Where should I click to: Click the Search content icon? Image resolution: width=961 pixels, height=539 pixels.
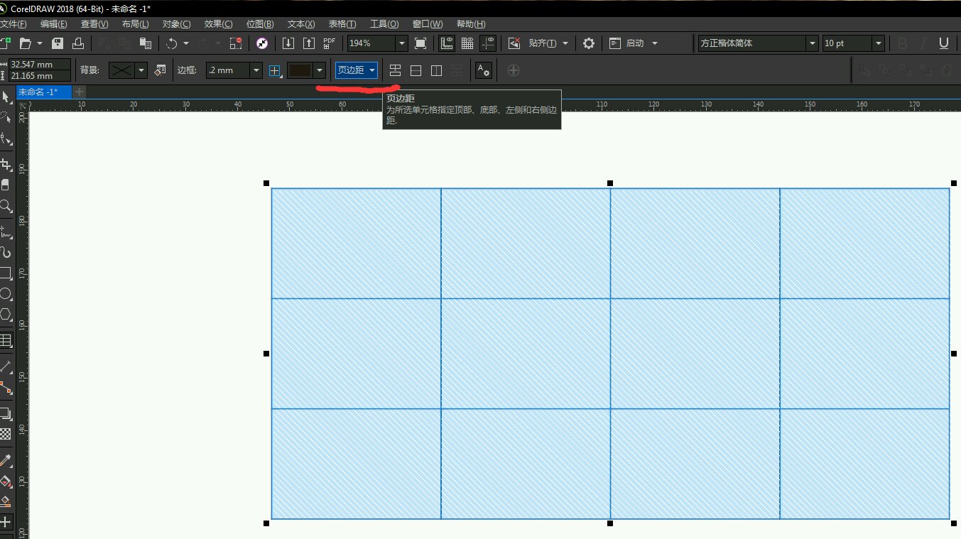262,43
